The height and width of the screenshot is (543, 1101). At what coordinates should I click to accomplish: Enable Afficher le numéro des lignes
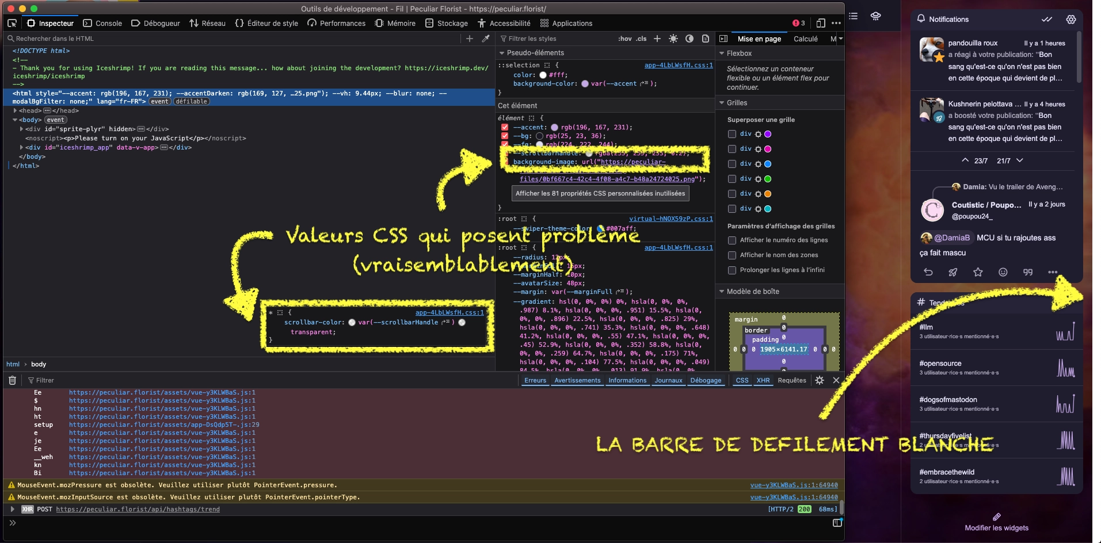[x=732, y=240]
